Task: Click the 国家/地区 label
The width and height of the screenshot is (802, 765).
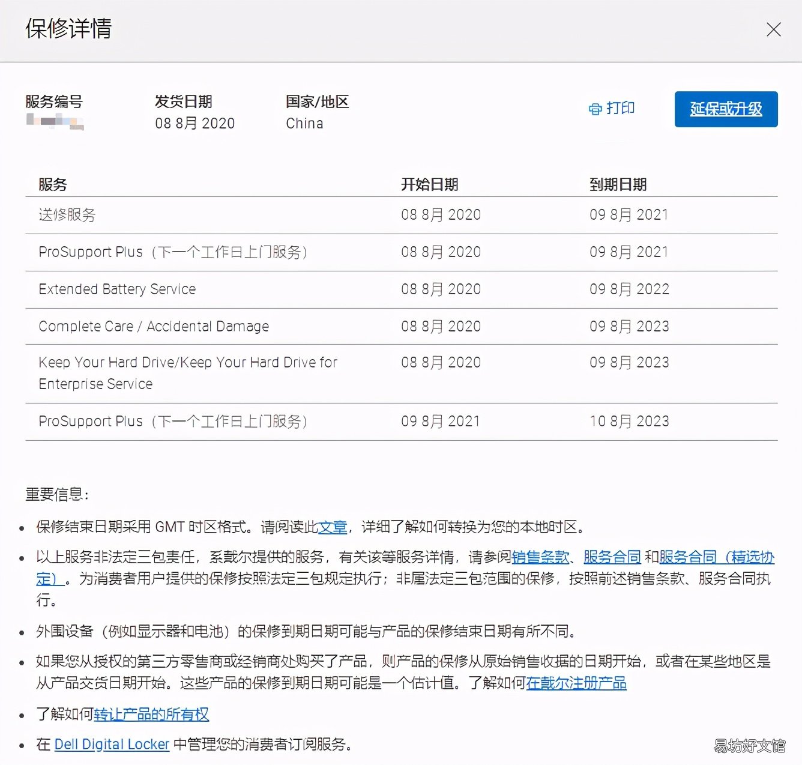Action: [x=318, y=101]
